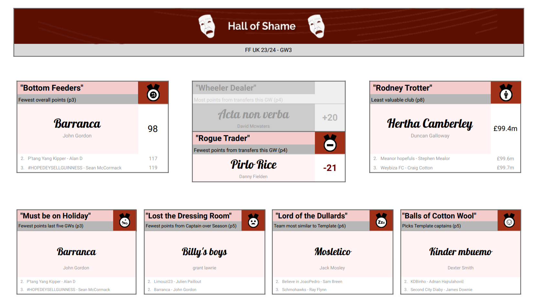
Task: Click the Rogue Trader minus medal icon
Action: tap(330, 143)
